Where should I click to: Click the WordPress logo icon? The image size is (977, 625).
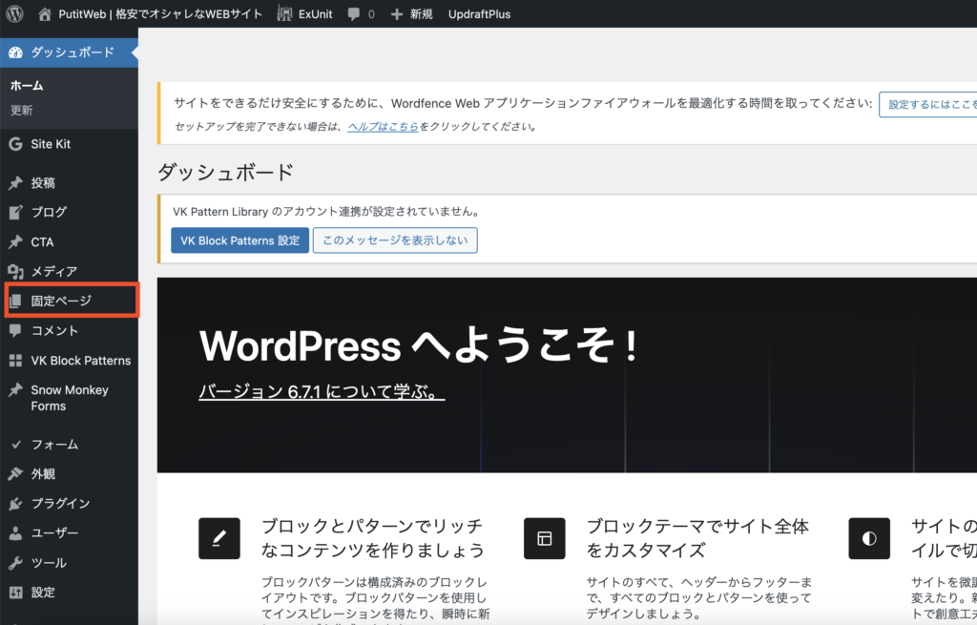[14, 14]
